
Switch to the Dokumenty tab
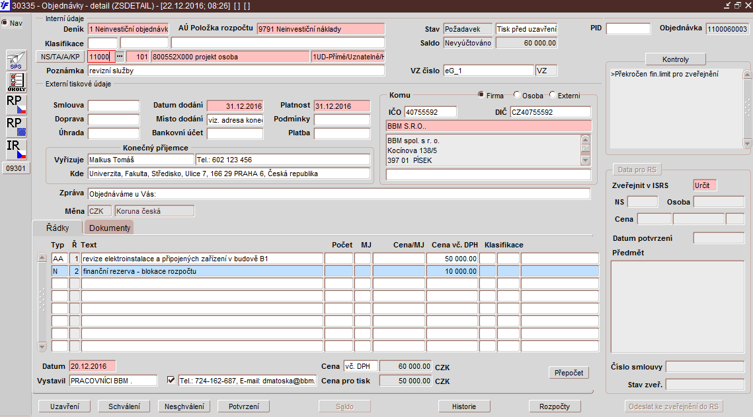tap(109, 228)
